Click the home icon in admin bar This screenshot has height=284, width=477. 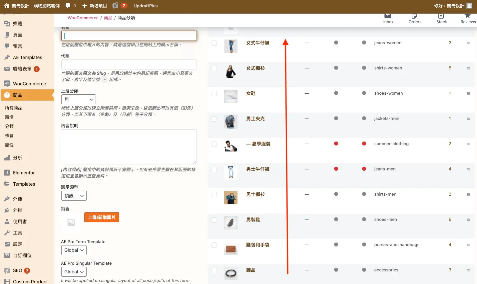pos(7,6)
